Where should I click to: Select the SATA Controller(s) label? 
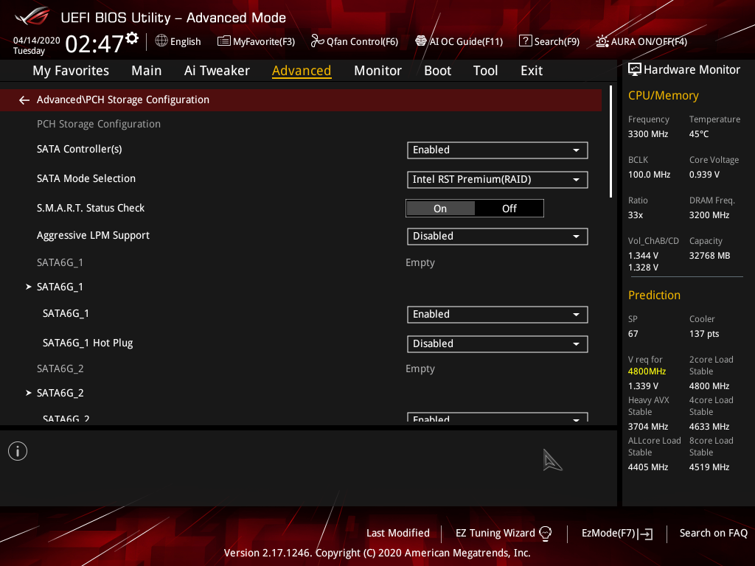pos(80,149)
